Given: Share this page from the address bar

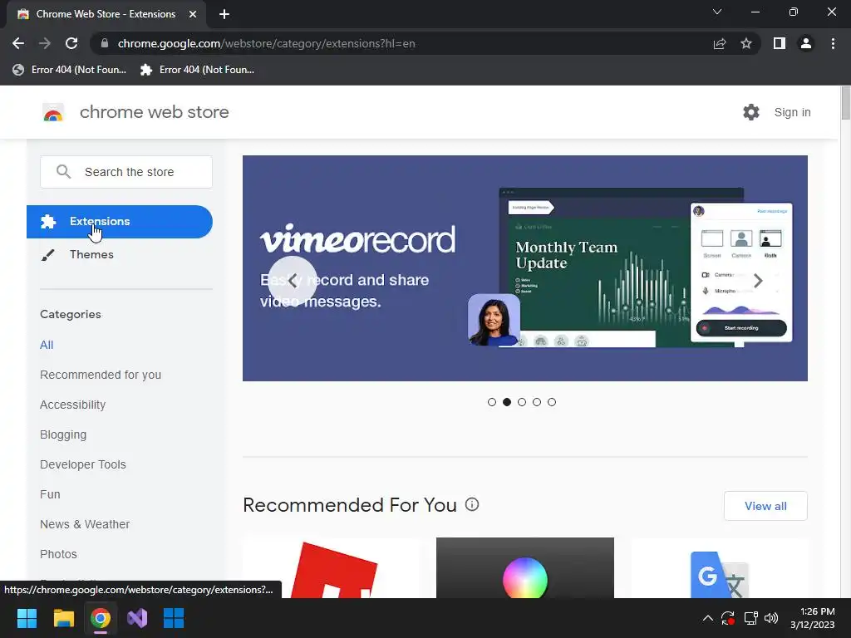Looking at the screenshot, I should [720, 43].
